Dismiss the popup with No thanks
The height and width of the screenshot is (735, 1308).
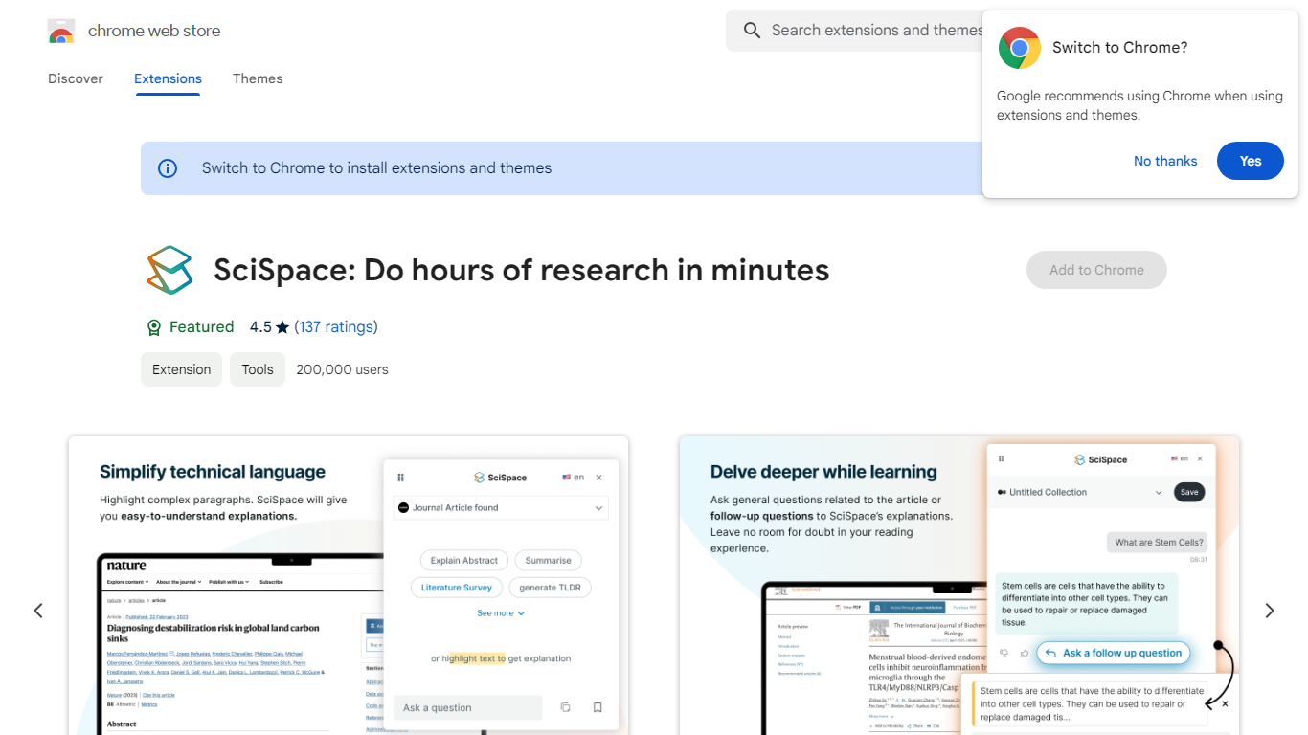(1164, 161)
